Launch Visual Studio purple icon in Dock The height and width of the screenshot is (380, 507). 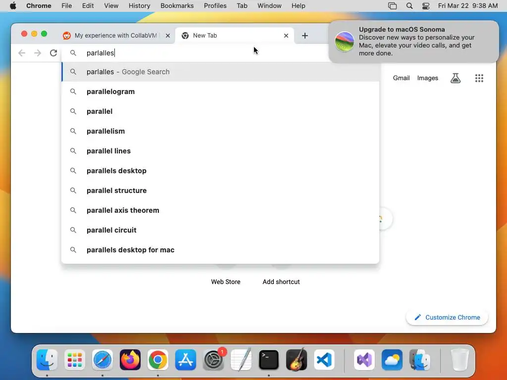coord(364,360)
